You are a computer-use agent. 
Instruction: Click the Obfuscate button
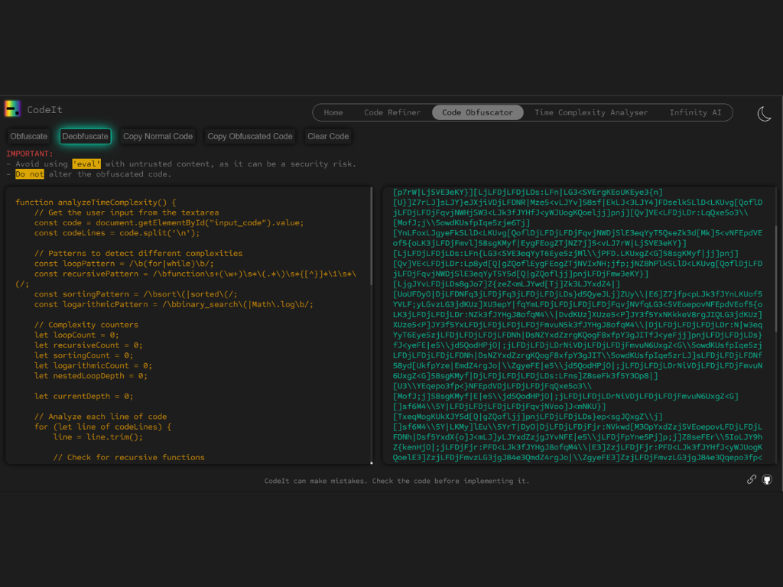click(29, 136)
